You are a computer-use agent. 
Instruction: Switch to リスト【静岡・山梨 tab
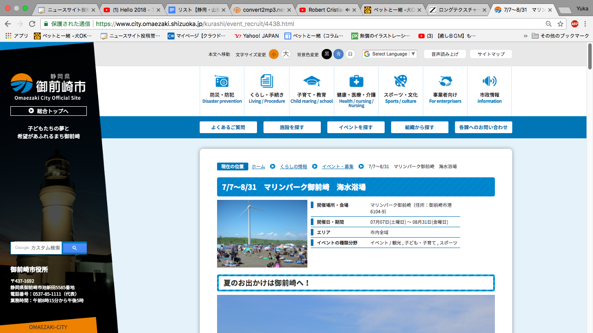[198, 10]
